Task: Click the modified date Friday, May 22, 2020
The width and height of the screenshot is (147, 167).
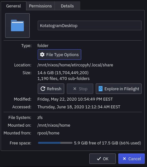Action: pyautogui.click(x=75, y=99)
